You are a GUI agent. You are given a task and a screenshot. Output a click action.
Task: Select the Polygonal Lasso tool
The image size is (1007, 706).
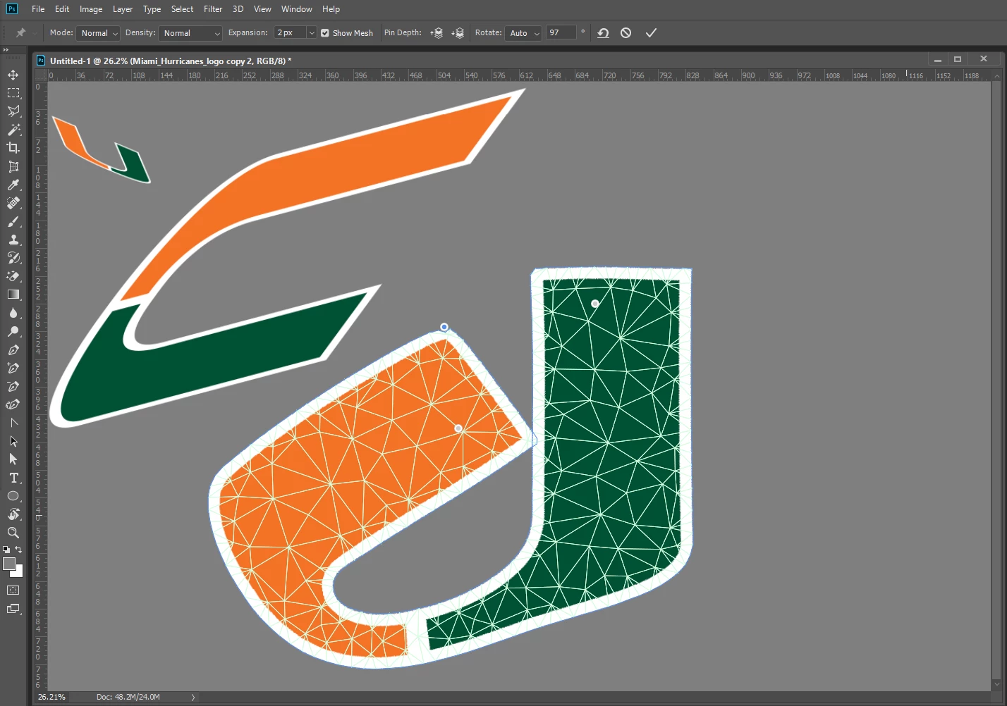[13, 111]
